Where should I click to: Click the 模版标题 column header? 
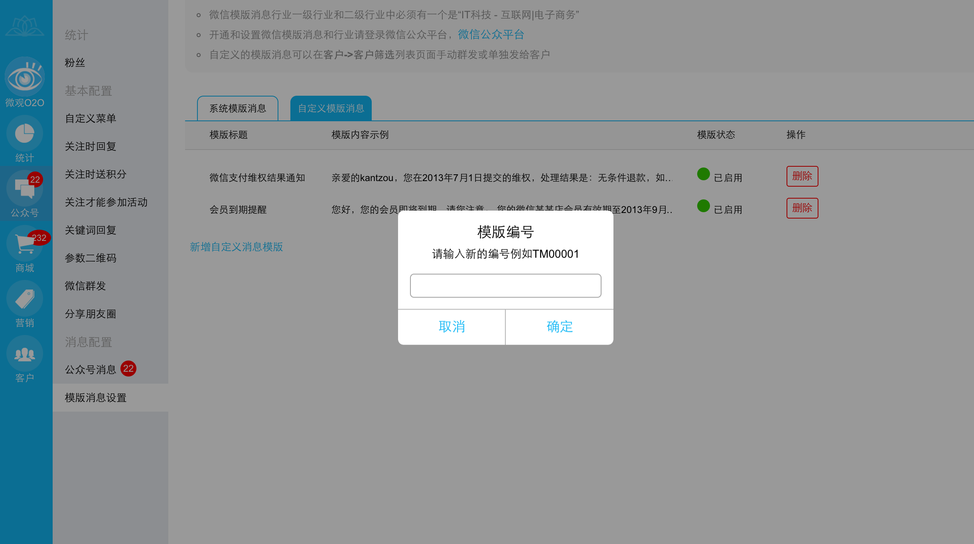(x=229, y=135)
